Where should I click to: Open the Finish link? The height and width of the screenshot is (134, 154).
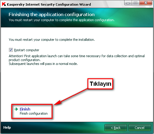click(25, 109)
